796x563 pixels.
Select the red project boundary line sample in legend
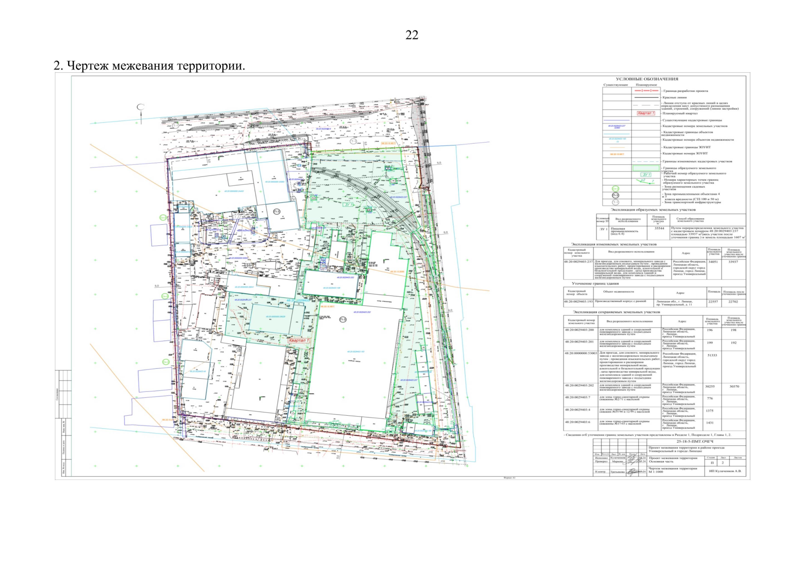[646, 91]
